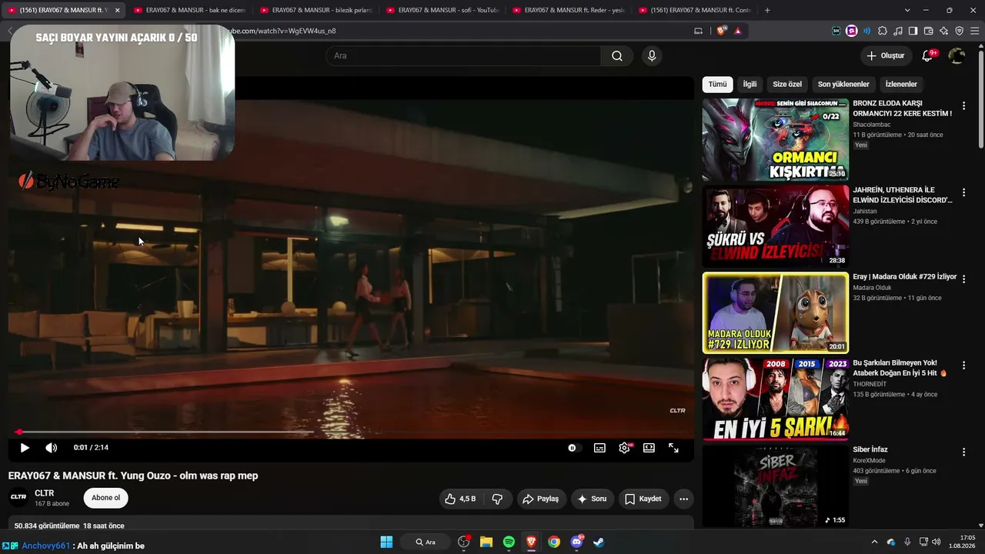Save the video with Kaydet
The image size is (985, 554).
(x=643, y=499)
